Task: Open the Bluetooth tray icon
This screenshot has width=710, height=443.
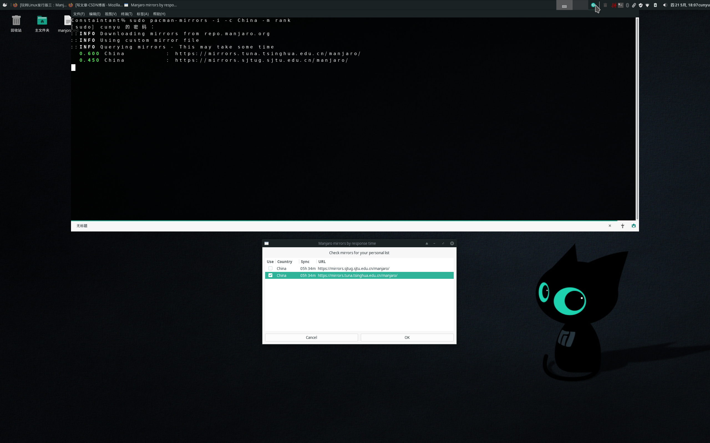Action: [627, 5]
